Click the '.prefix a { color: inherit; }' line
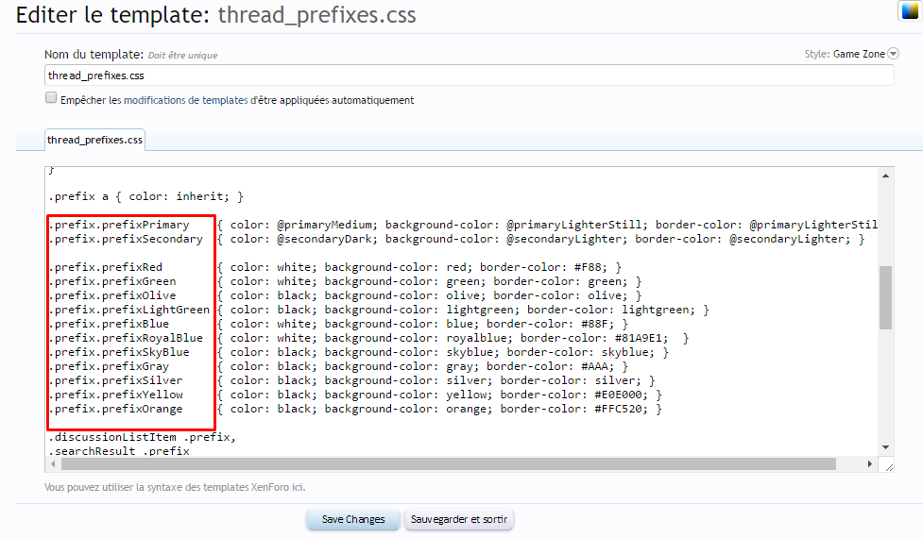 coord(146,196)
